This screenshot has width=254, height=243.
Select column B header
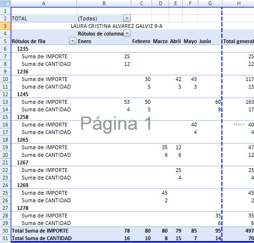tap(104, 3)
